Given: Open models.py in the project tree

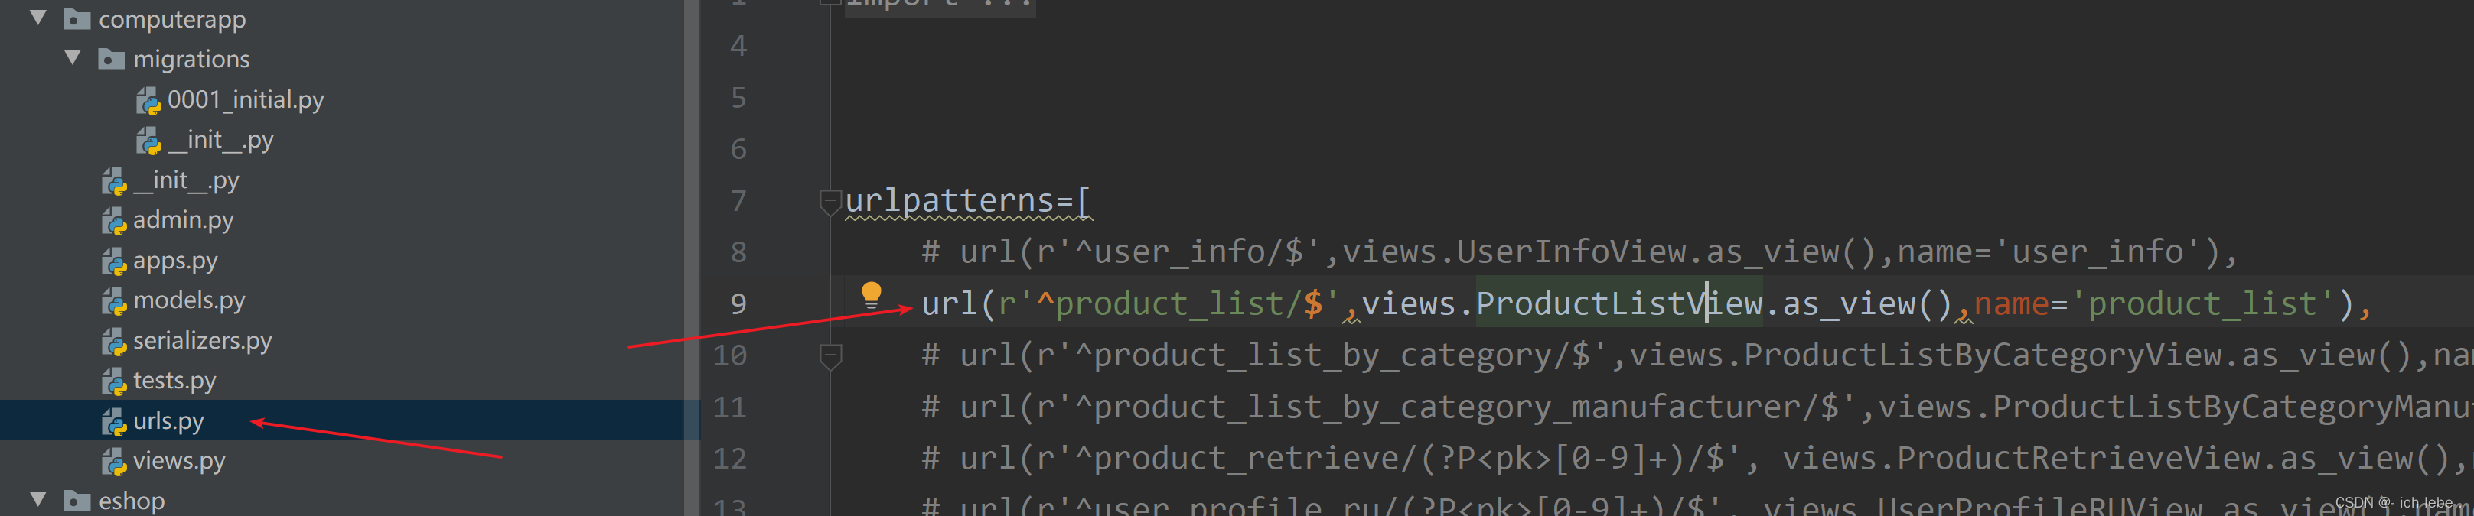Looking at the screenshot, I should click(x=189, y=300).
